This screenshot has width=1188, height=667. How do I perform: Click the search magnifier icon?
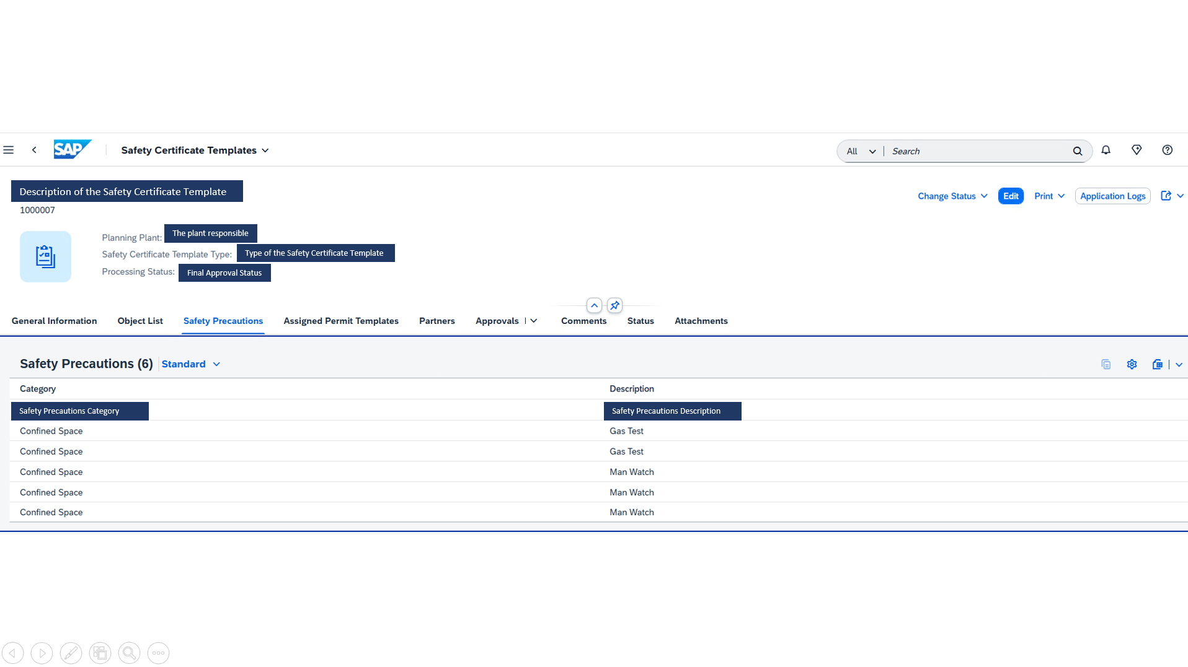(x=1077, y=151)
